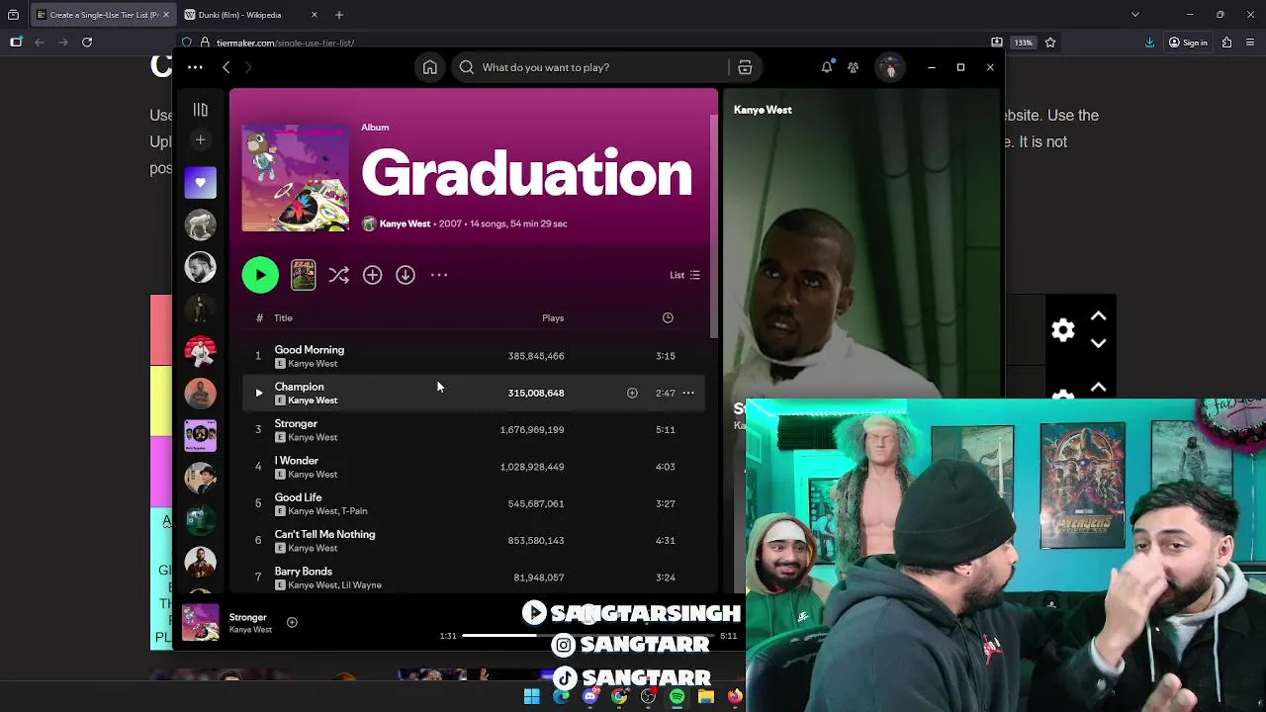Click the Kanye West heading in Now Playing panel
Screen dimensions: 1266x712
point(763,110)
